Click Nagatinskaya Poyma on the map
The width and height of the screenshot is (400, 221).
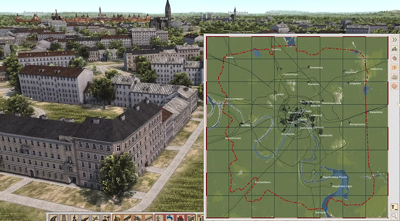(335, 177)
